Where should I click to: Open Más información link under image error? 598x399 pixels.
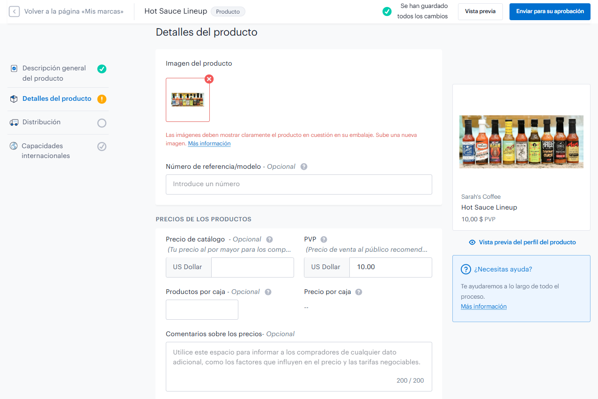tap(209, 143)
